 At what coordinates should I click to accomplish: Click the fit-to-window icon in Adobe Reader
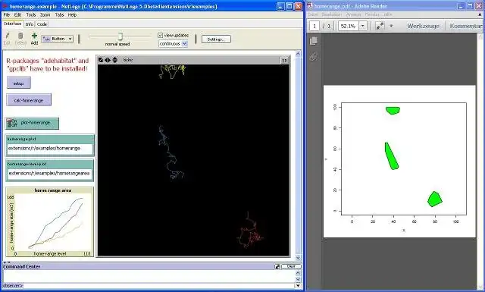[380, 26]
